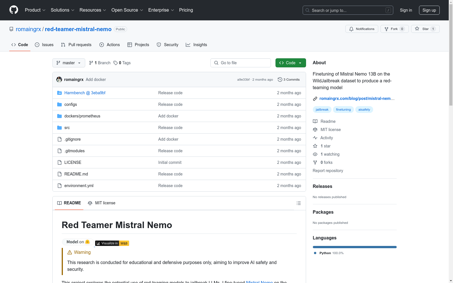The width and height of the screenshot is (453, 283).
Task: Open the Projects tab
Action: click(x=138, y=45)
